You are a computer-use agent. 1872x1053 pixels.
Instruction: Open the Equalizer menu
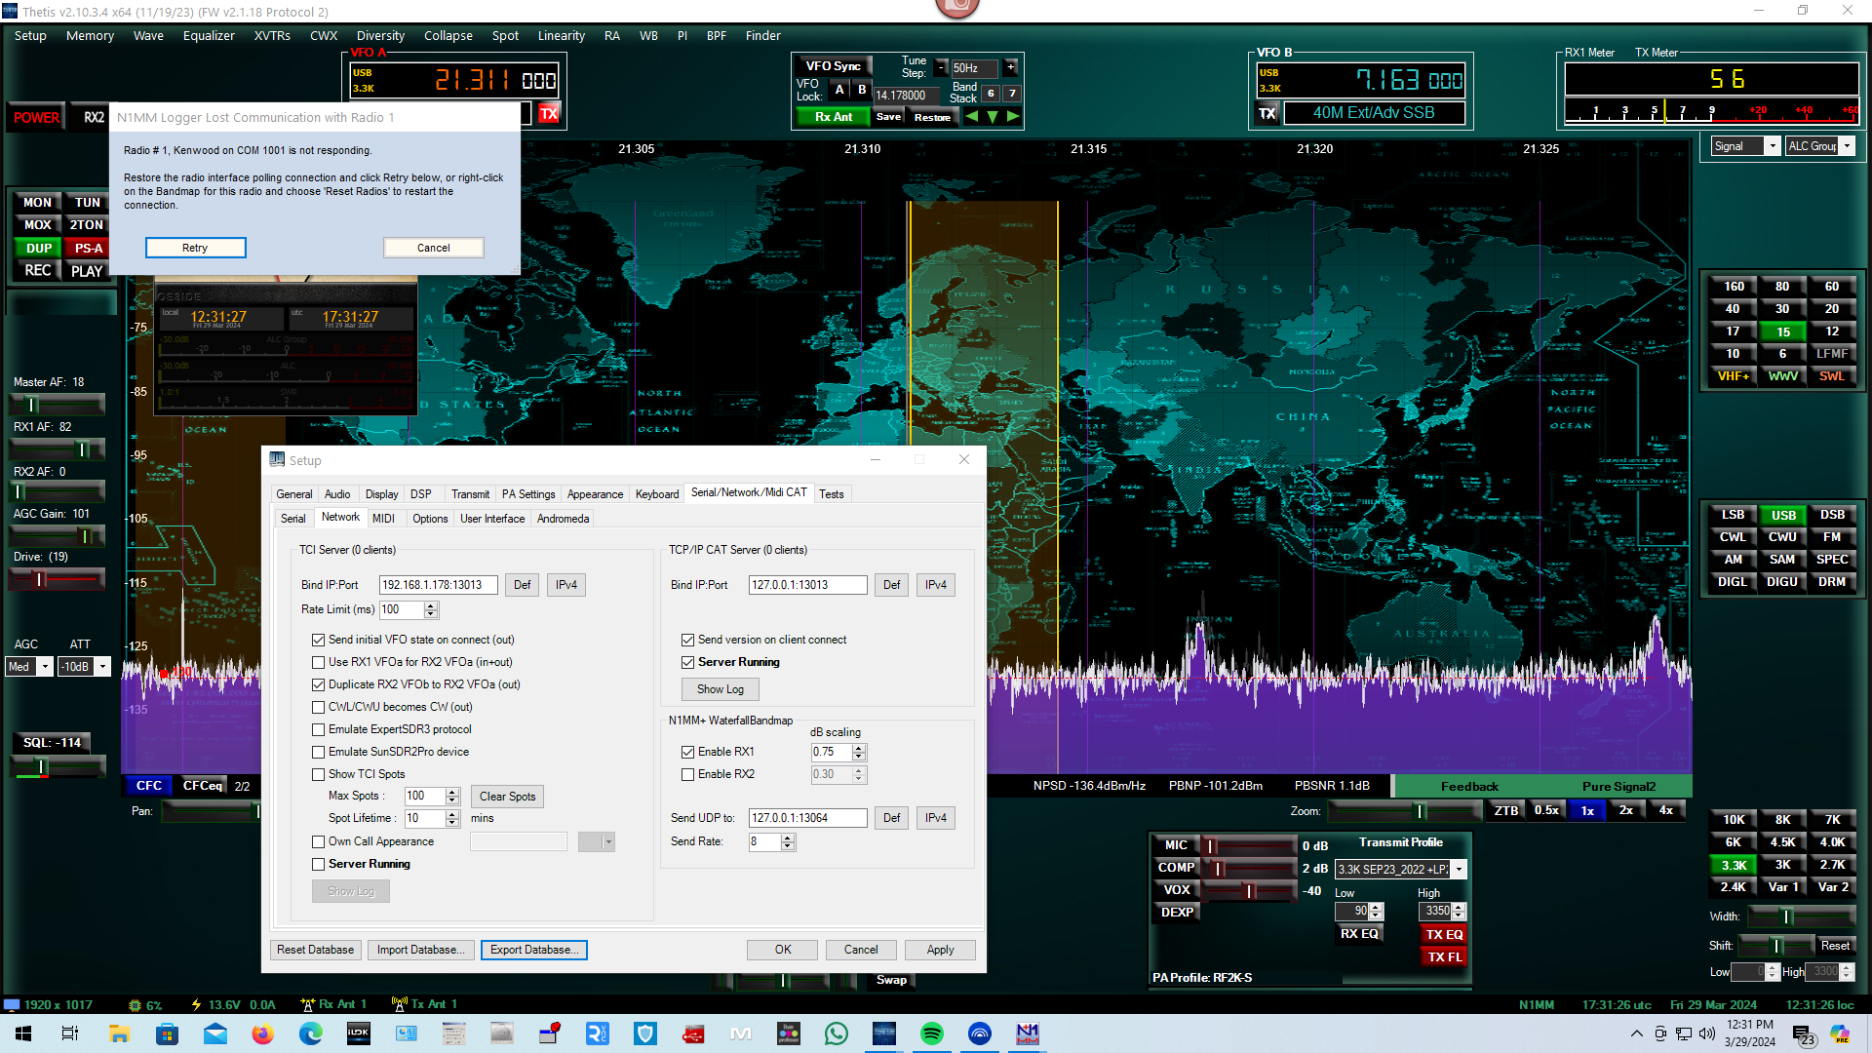point(209,36)
